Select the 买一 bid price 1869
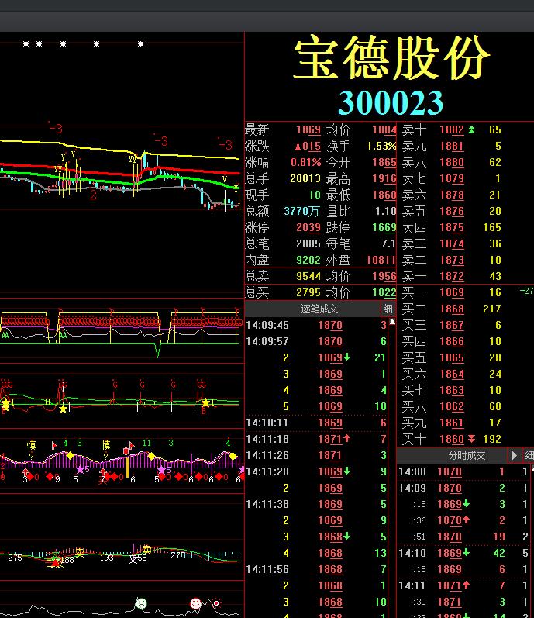534x618 pixels. pos(452,292)
